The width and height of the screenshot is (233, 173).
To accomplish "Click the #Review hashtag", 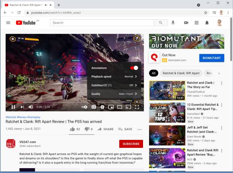I will coord(22,117).
